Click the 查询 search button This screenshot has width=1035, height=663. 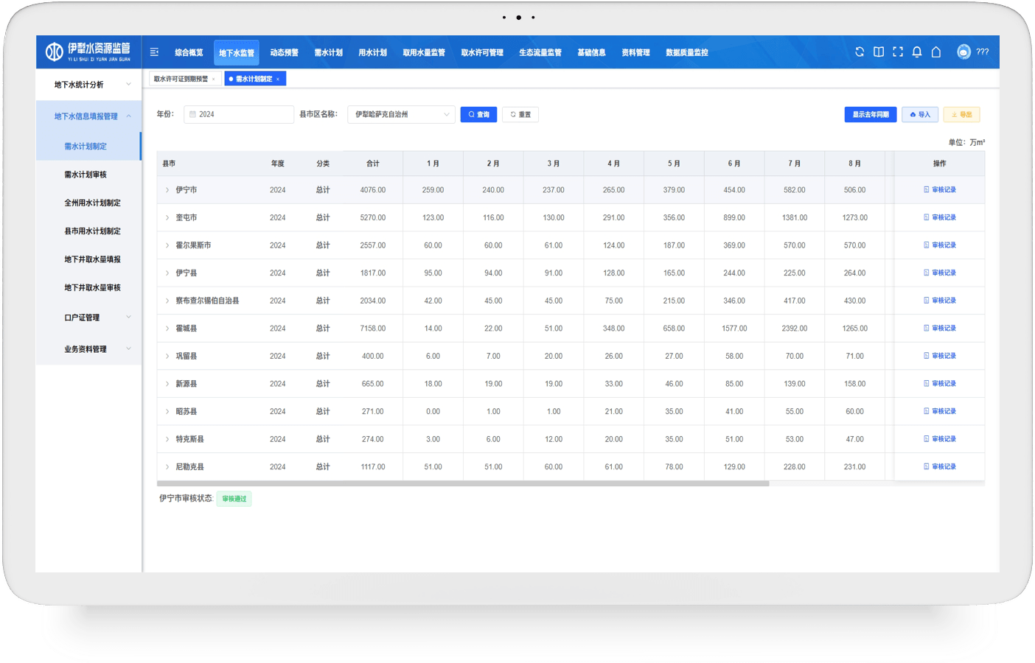(x=478, y=114)
